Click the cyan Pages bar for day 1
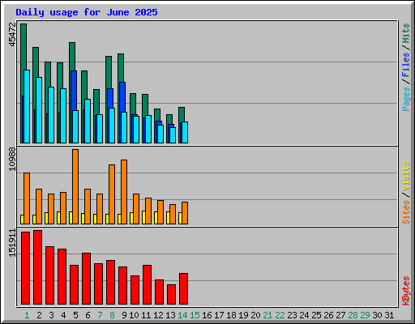The width and height of the screenshot is (415, 324). (x=27, y=106)
